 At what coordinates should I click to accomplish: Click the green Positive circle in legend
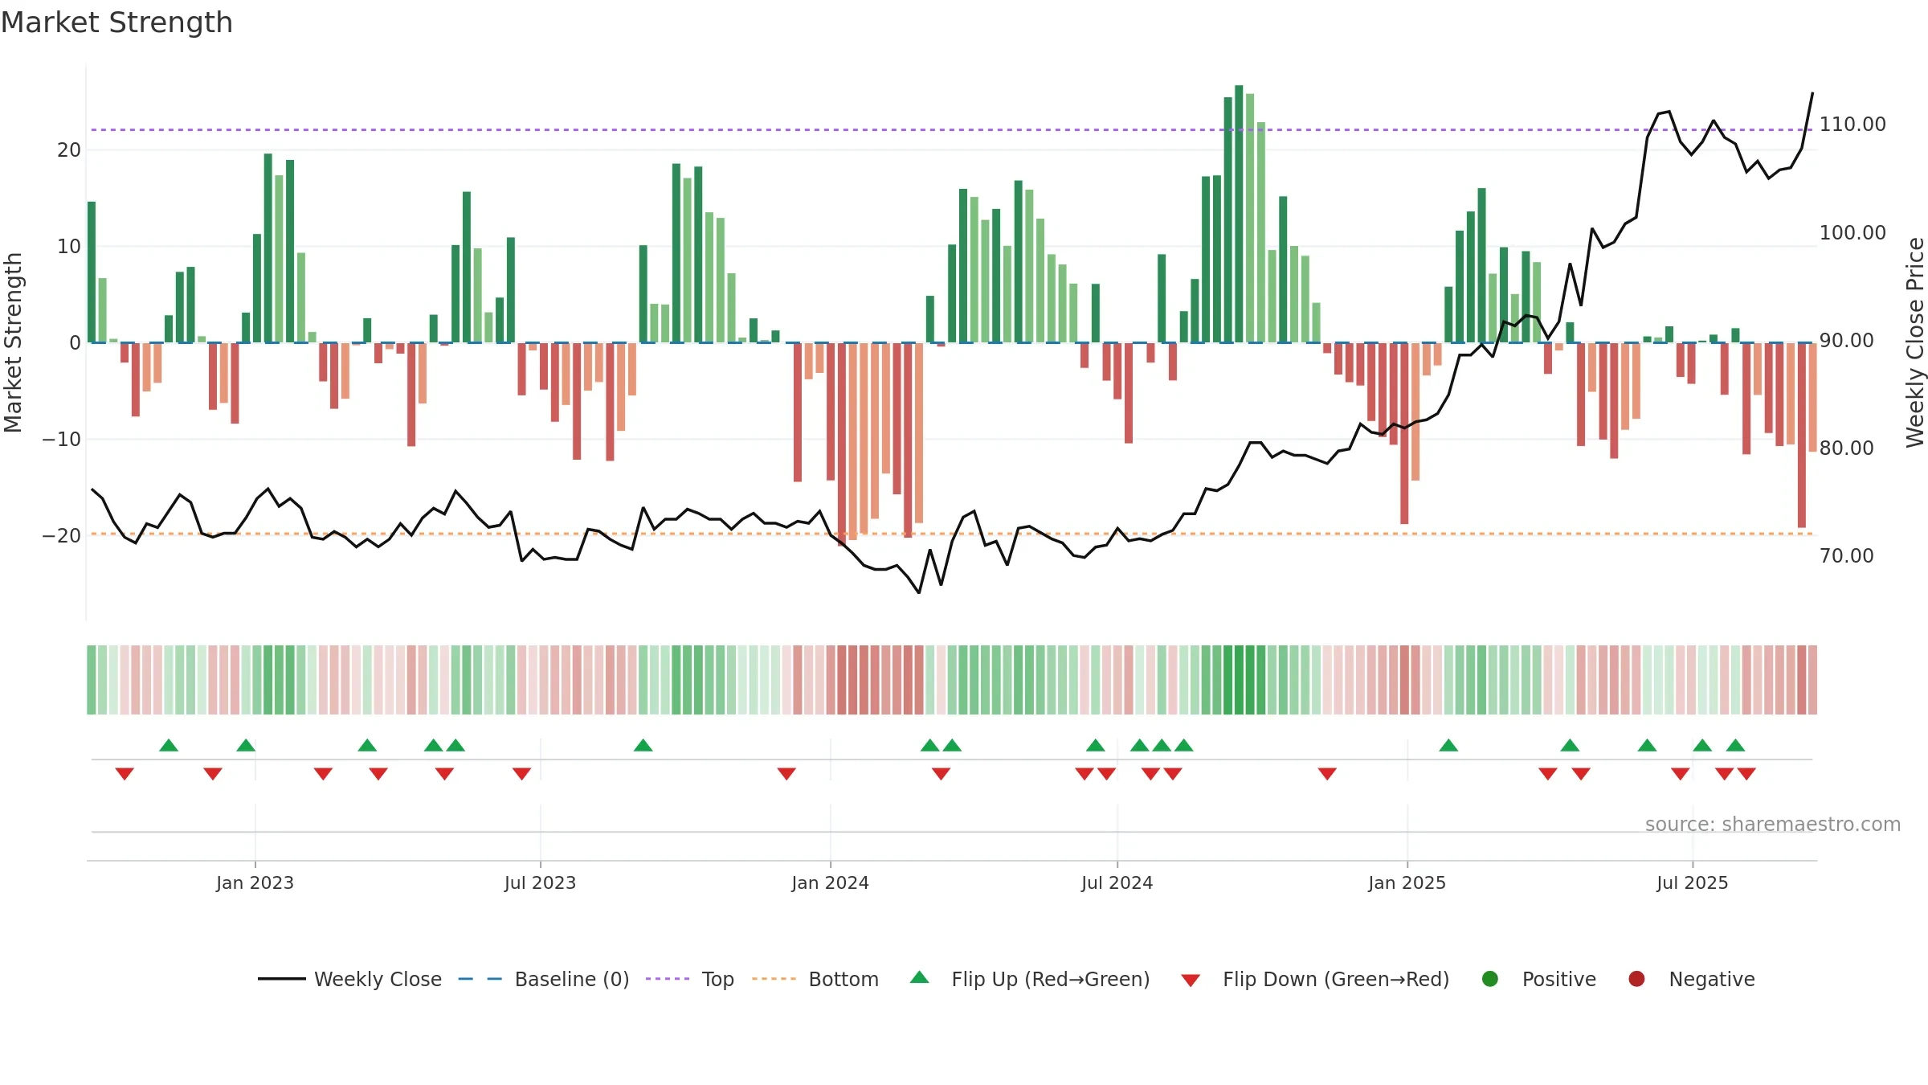point(1490,979)
